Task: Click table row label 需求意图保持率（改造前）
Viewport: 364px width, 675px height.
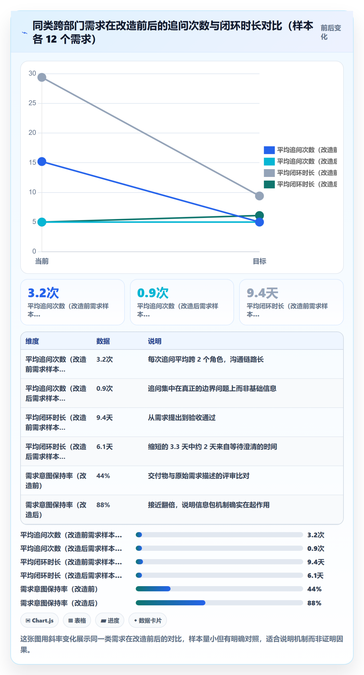Action: point(56,481)
